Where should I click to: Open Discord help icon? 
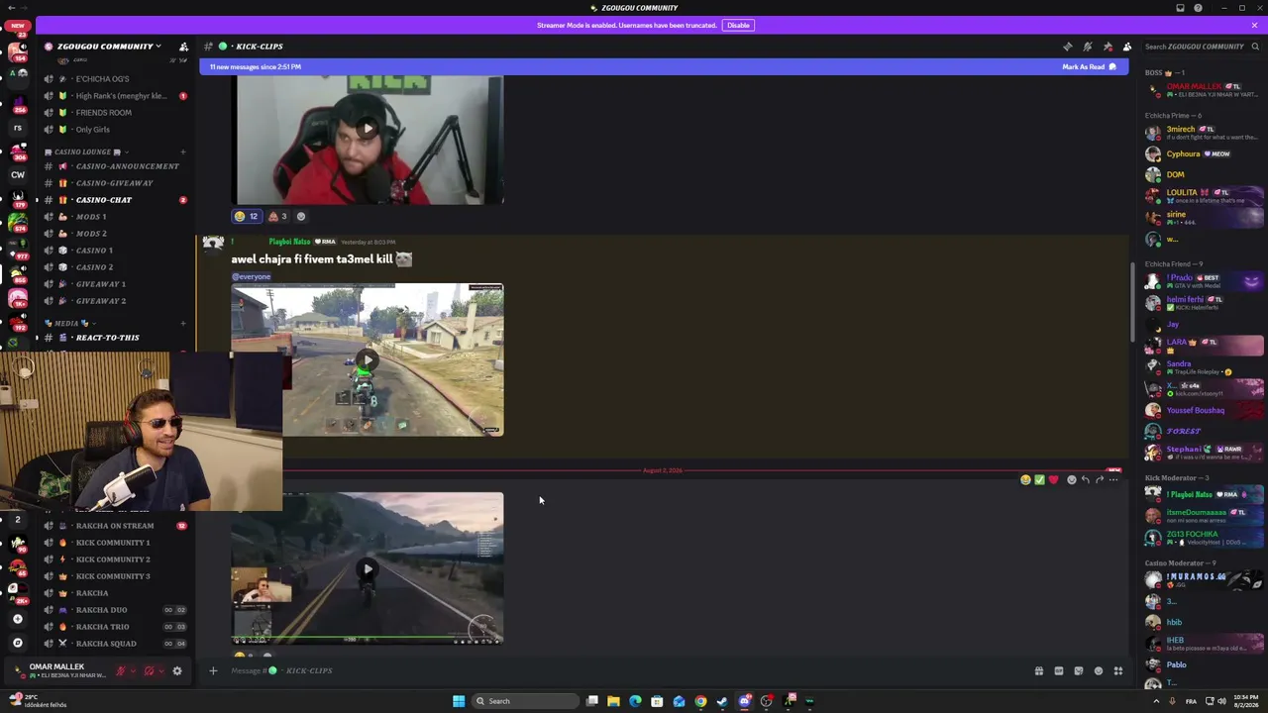(1198, 8)
